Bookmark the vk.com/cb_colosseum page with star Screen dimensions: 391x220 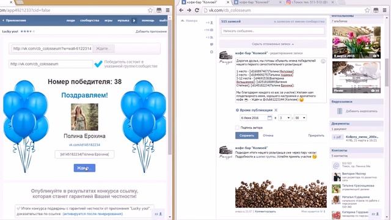tap(367, 10)
